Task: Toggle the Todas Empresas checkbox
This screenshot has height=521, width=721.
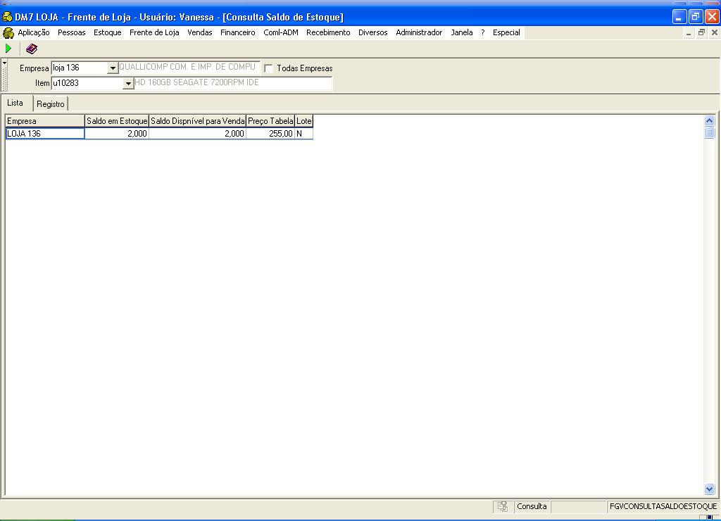Action: (x=268, y=68)
